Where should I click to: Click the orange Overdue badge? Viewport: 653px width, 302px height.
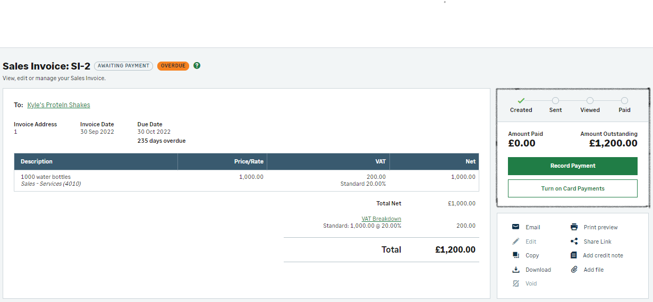point(173,66)
